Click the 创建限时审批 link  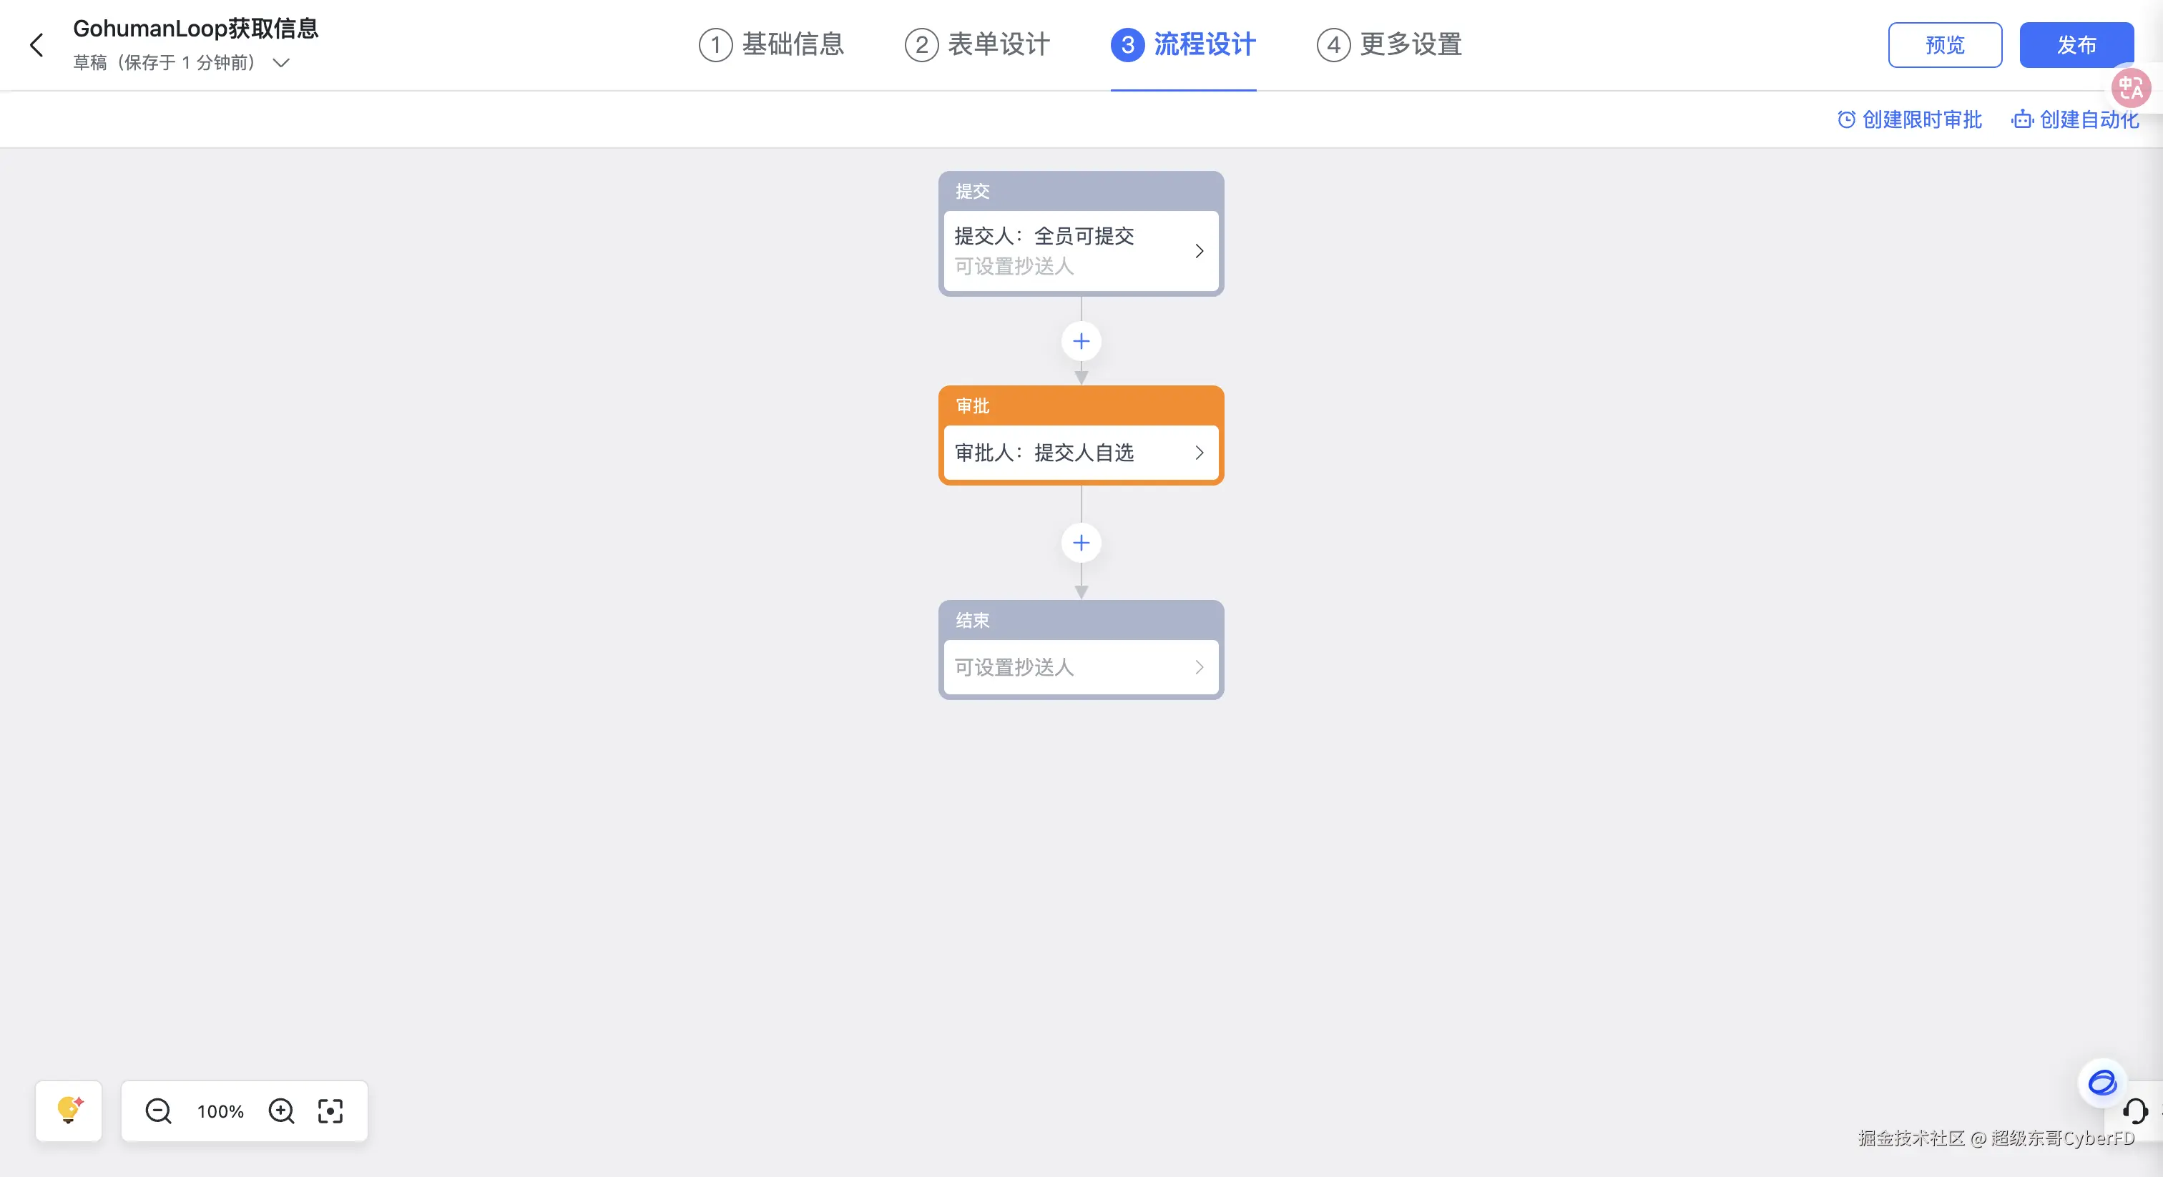[x=1911, y=120]
